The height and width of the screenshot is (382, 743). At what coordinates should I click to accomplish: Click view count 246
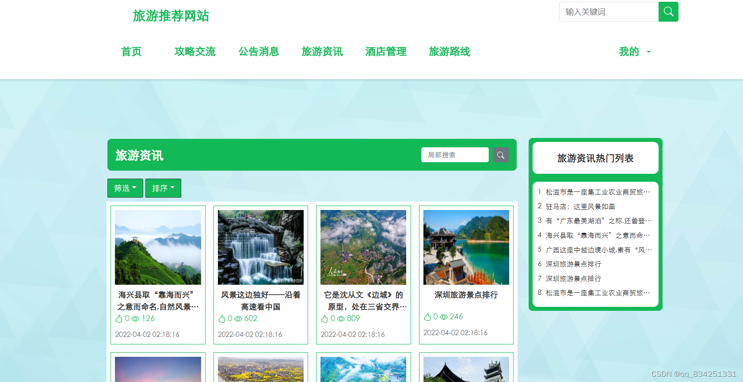(456, 317)
